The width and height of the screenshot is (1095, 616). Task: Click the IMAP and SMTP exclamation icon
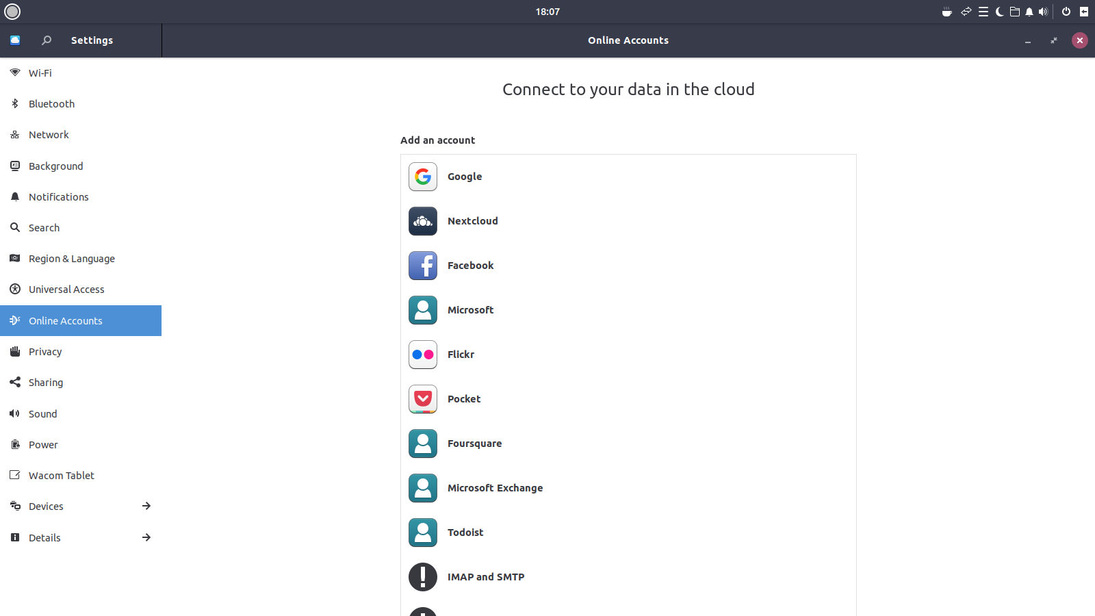click(423, 577)
